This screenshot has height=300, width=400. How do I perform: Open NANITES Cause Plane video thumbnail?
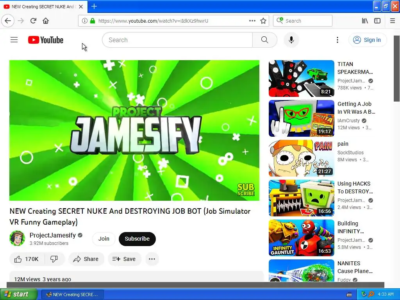coord(301,271)
